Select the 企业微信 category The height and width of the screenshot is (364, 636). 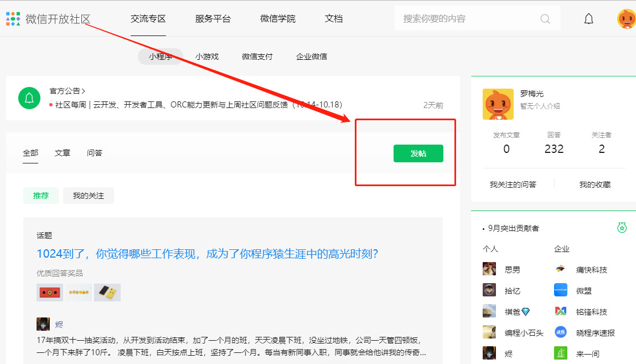(312, 57)
